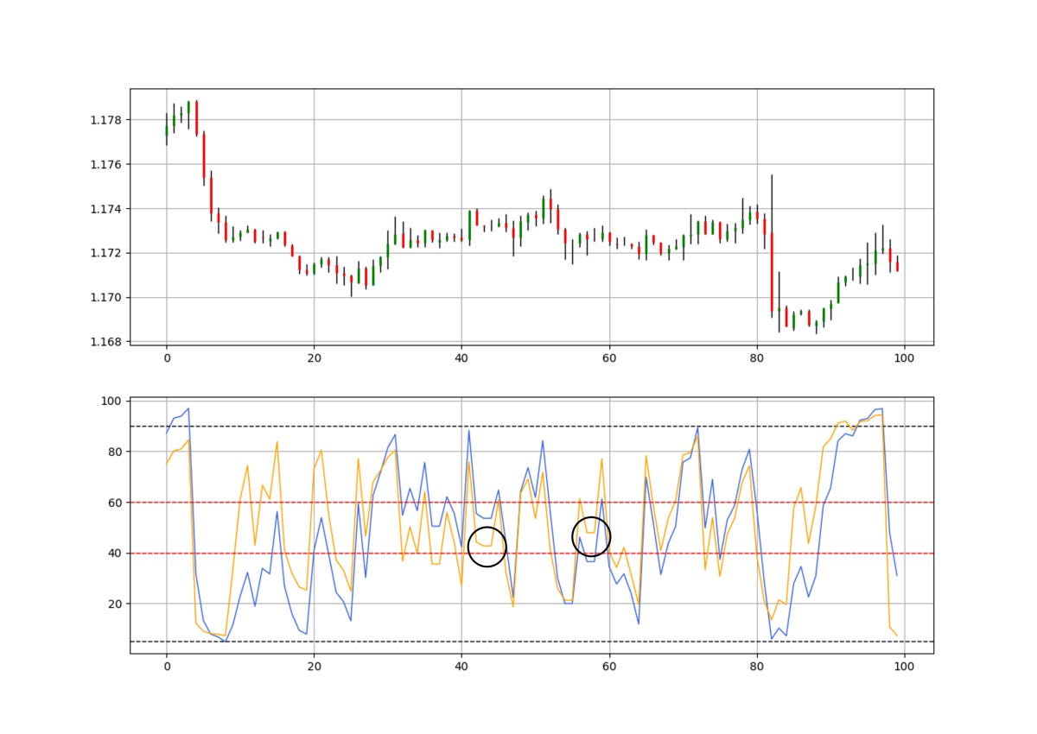Viewport: 1037px width, 734px height.
Task: Click the 1.170 price axis label
Action: point(106,298)
